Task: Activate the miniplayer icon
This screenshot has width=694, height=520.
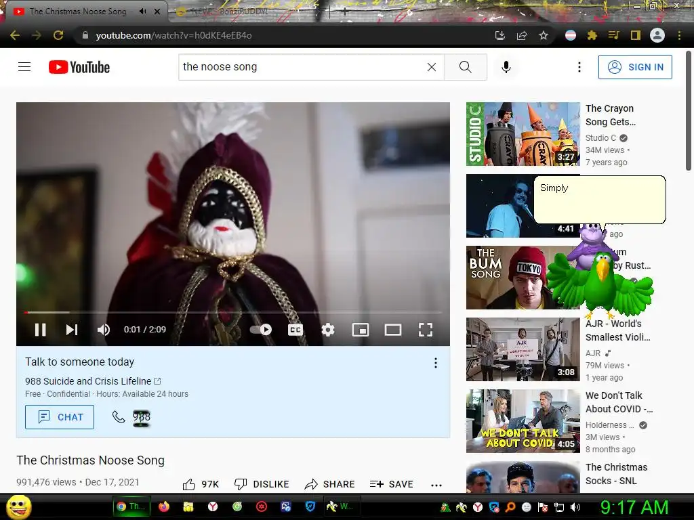Action: point(361,330)
